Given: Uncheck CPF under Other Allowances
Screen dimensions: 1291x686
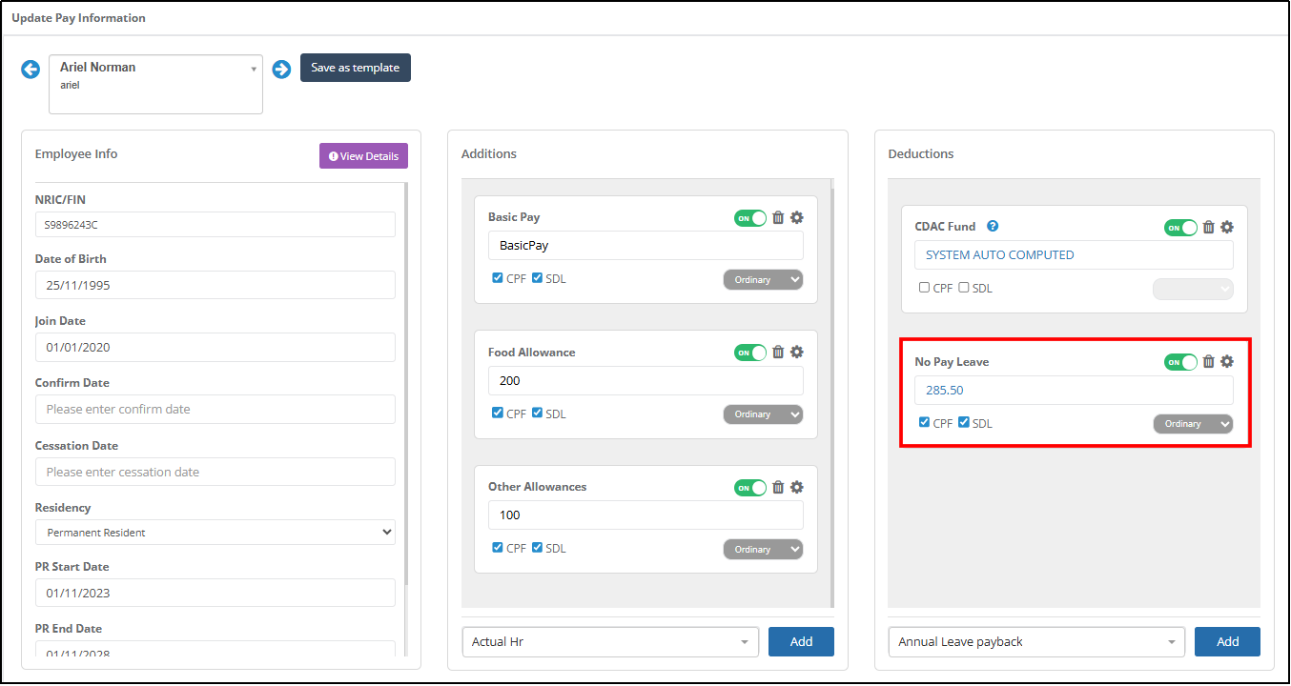Looking at the screenshot, I should coord(498,547).
